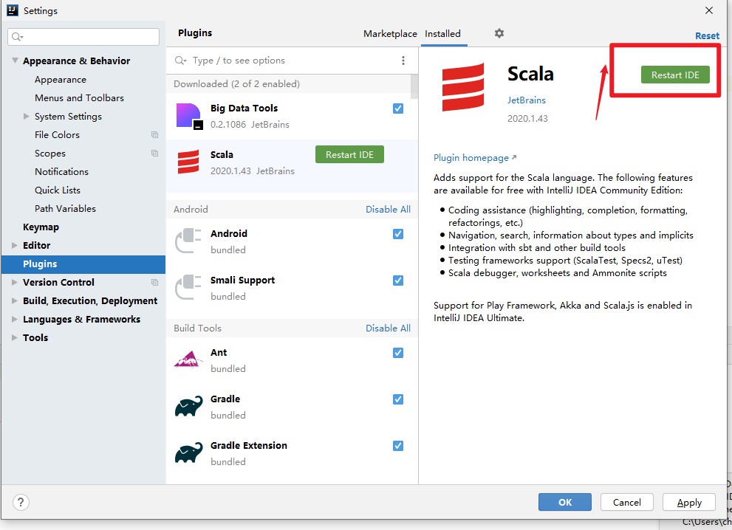Open the Appearance settings page

[x=61, y=80]
